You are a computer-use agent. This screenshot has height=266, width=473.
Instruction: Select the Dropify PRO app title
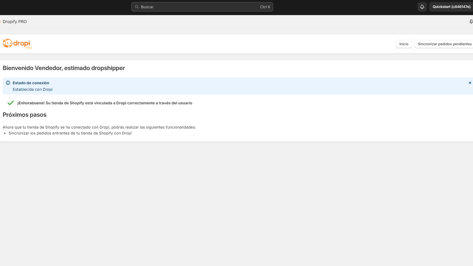tap(15, 22)
